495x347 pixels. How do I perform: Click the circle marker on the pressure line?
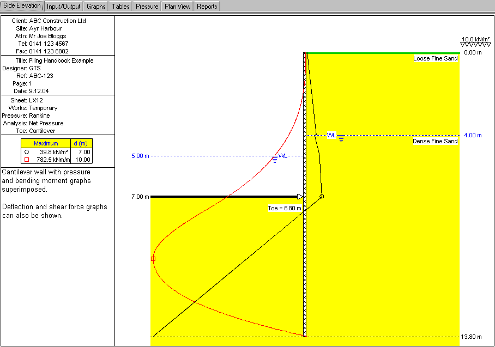(322, 196)
